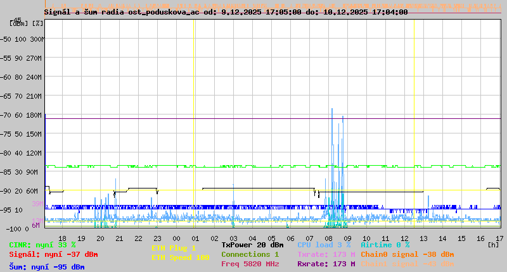Viewport: 507px width, 272px height.
Task: Click the 'Freq 5820 MHz' legend label
Action: tap(250, 264)
